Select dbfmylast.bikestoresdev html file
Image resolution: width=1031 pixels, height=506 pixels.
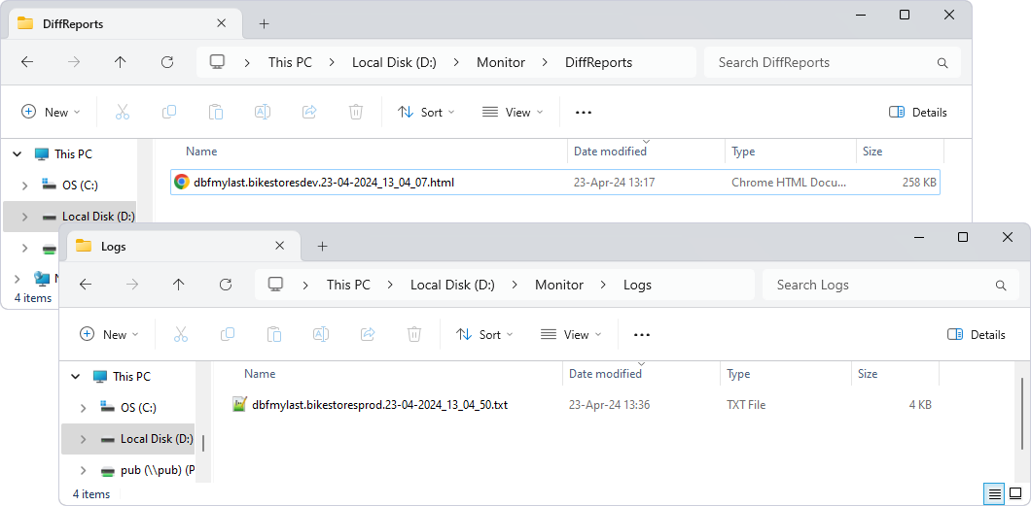[x=555, y=183]
